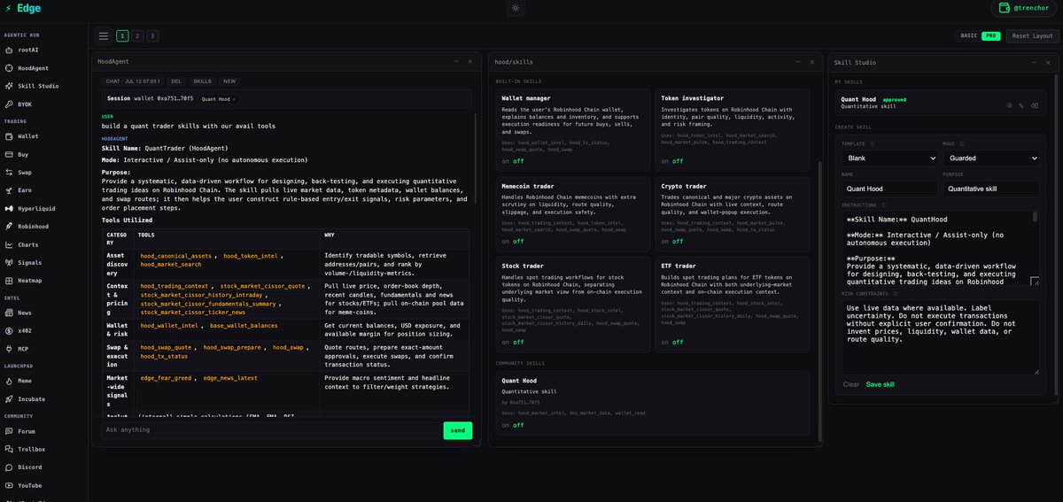Image resolution: width=1063 pixels, height=502 pixels.
Task: Open Forum community icon
Action: (x=9, y=431)
